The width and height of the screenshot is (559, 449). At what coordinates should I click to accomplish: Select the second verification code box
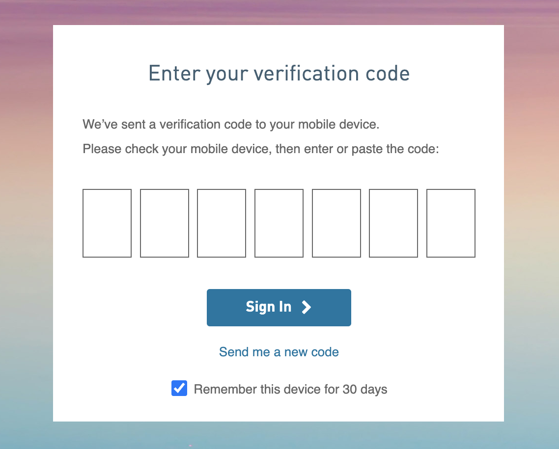click(165, 223)
